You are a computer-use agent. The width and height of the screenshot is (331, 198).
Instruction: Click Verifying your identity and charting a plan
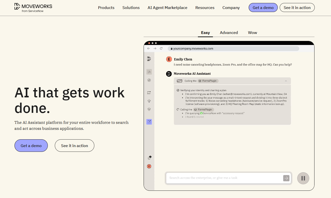pos(203,90)
